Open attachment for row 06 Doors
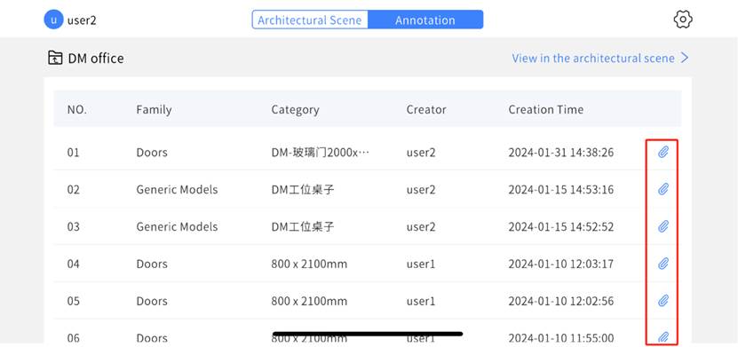738x347 pixels. point(663,336)
